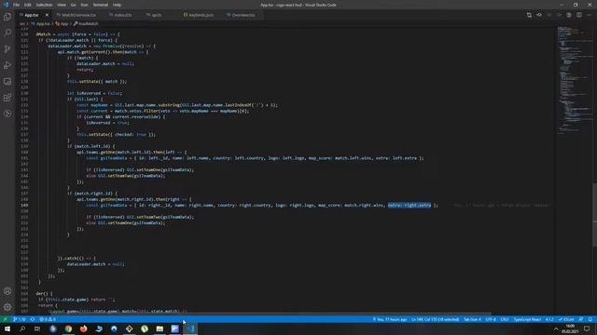Open the Remote Explorer view

(7, 81)
